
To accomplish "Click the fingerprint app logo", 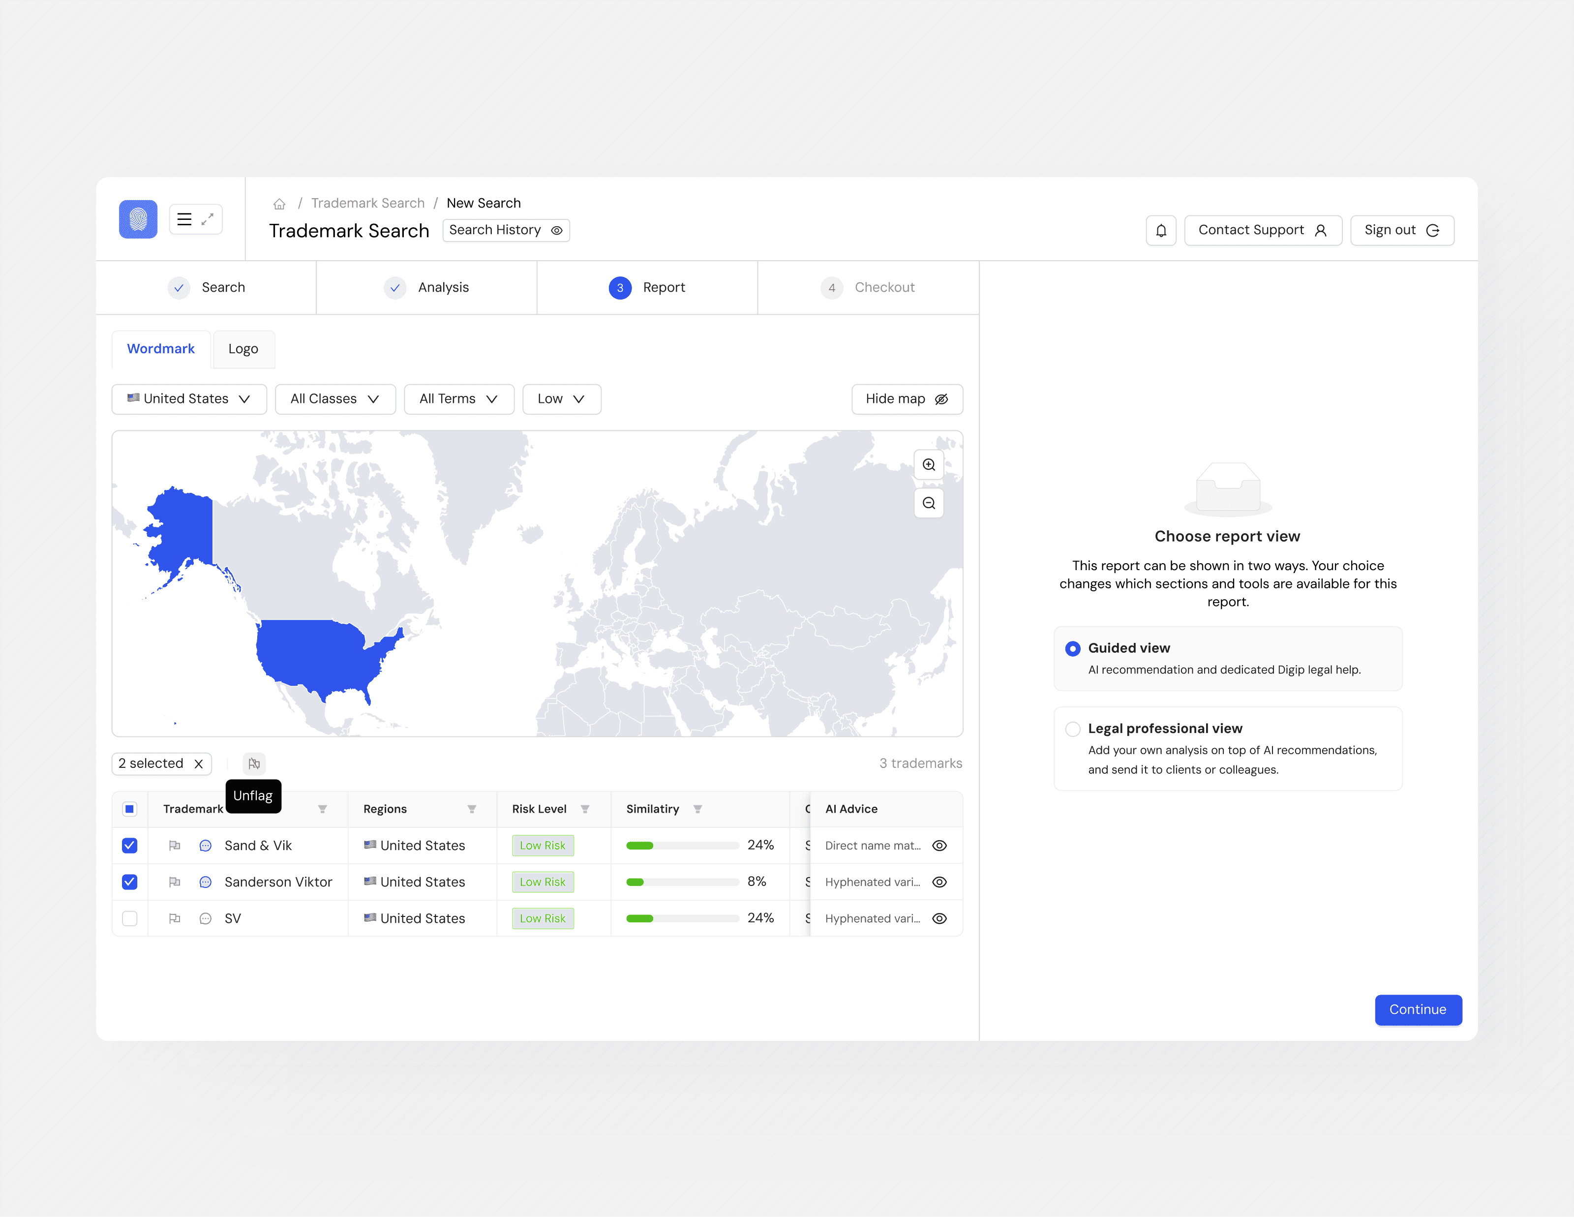I will click(138, 219).
